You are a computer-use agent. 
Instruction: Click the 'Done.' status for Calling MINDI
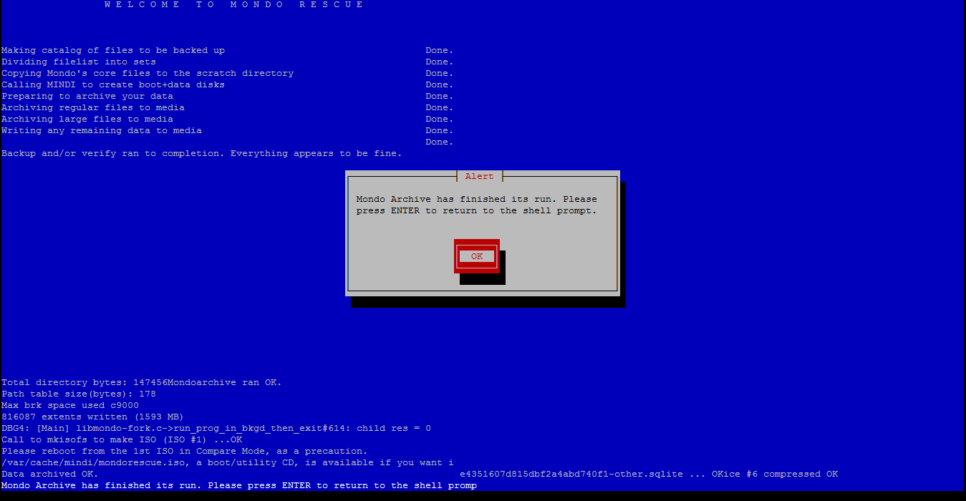(440, 84)
